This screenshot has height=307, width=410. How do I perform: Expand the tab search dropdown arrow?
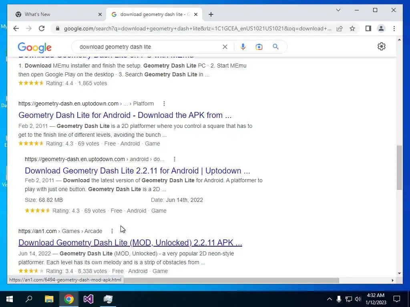pos(338,10)
